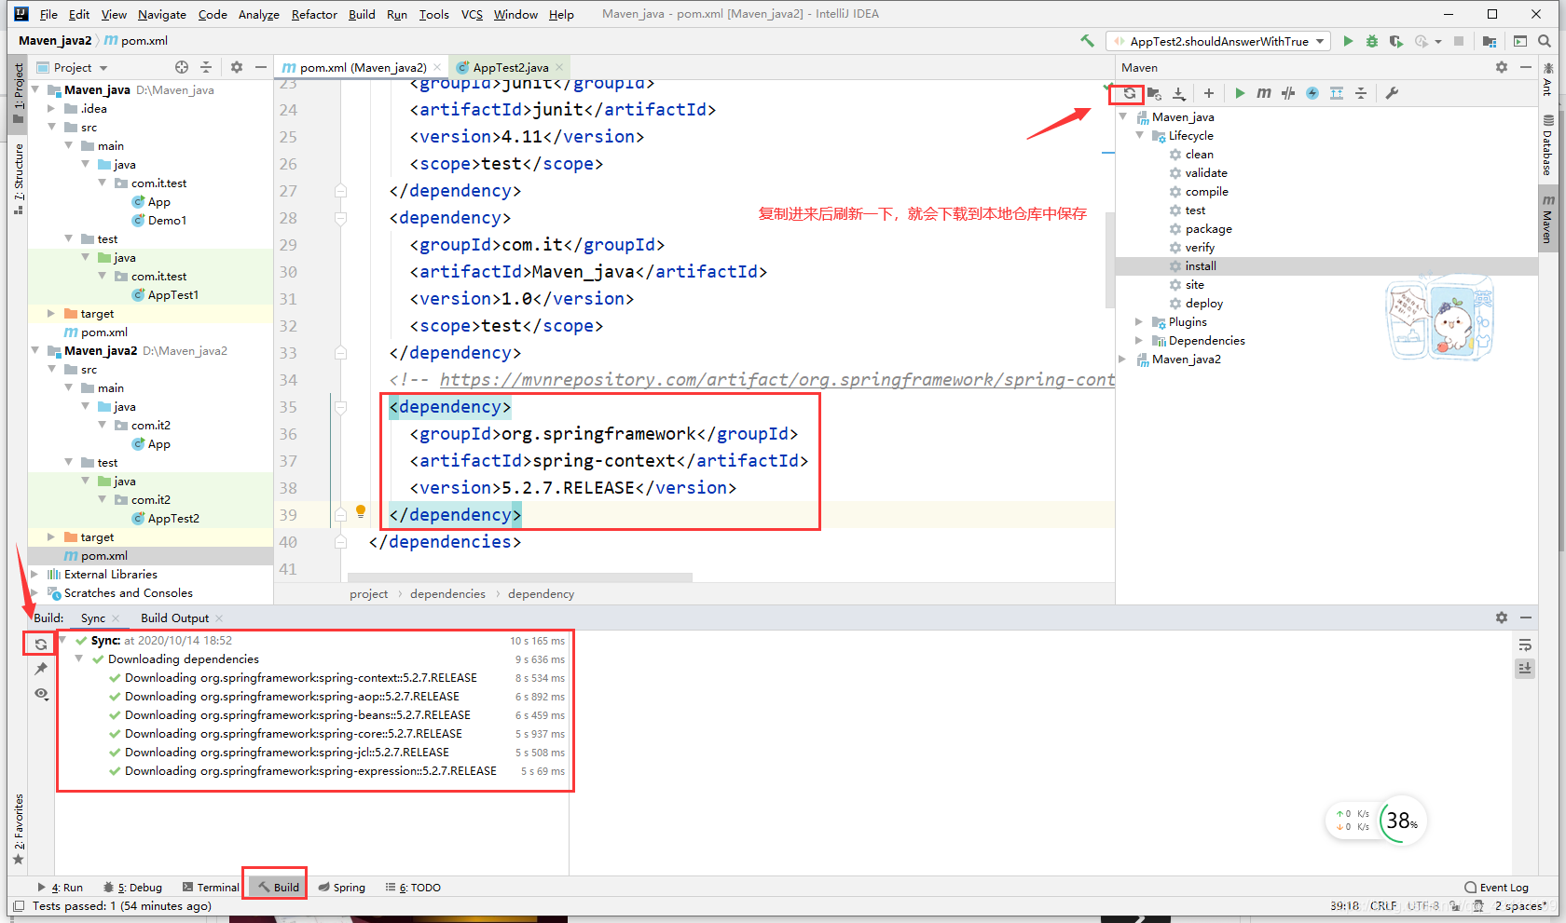Open the 6: TODO tool window

(413, 888)
